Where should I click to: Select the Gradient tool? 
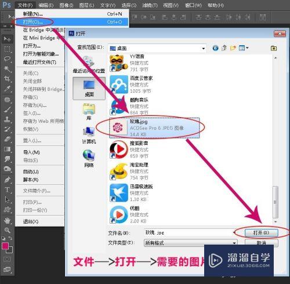8,149
